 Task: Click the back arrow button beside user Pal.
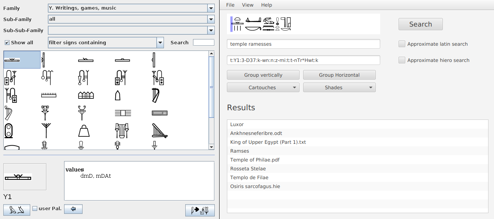coord(73,209)
